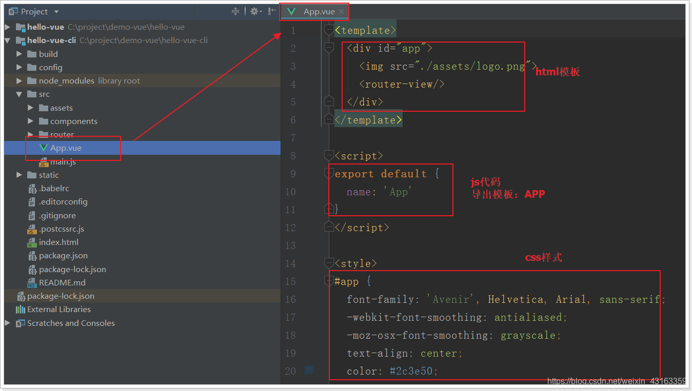
Task: Click the closing </template> tag line
Action: pyautogui.click(x=368, y=120)
